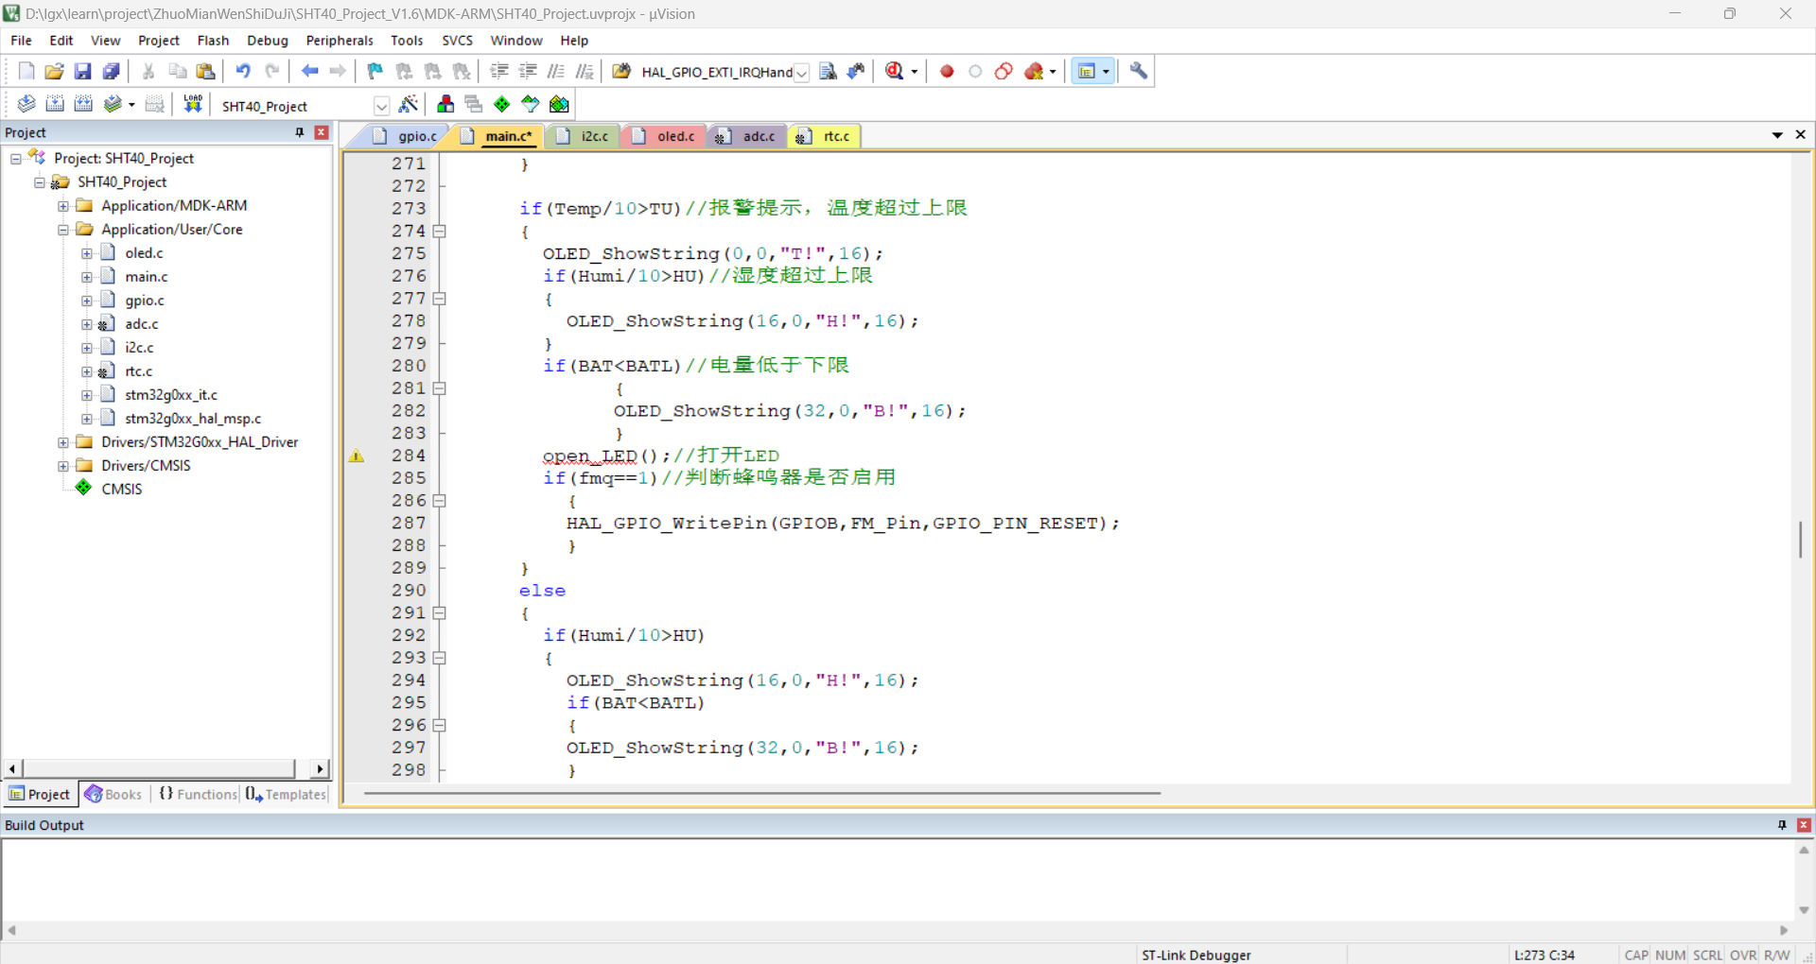
Task: Pin the Project panel
Action: coord(300,132)
